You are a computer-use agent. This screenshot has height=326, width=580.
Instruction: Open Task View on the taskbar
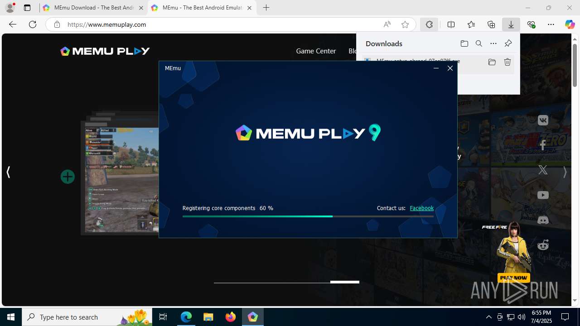163,317
